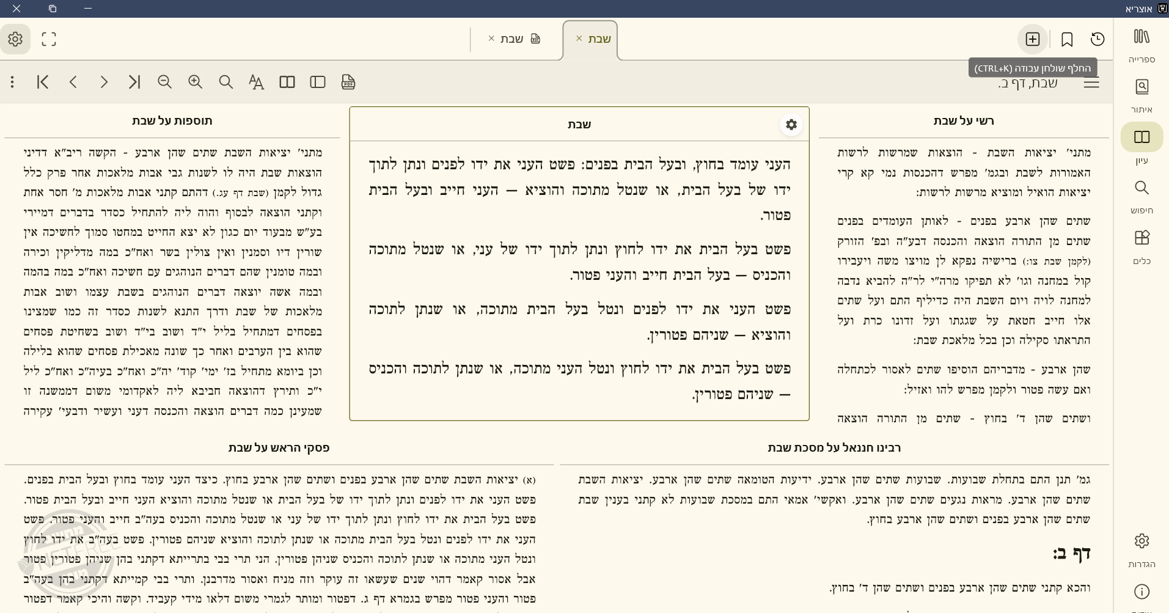Expand the hamburger navigation menu
The height and width of the screenshot is (613, 1169).
coord(1091,83)
